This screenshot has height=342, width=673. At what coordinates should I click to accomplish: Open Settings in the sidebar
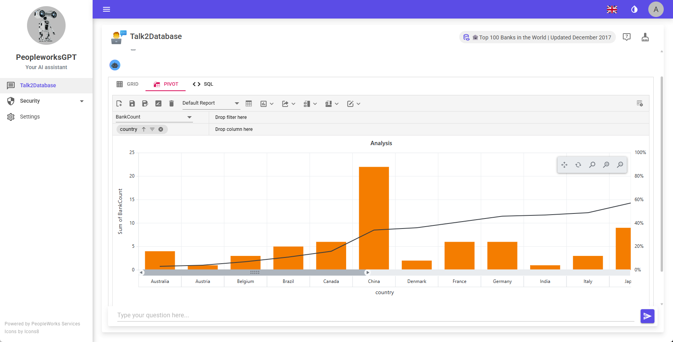tap(46, 117)
